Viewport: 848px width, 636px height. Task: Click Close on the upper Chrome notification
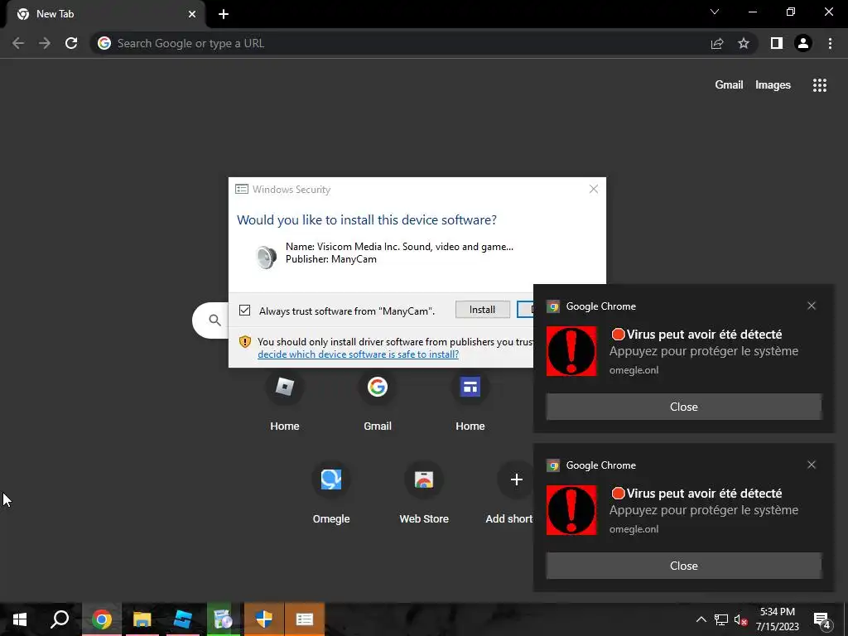coord(683,407)
